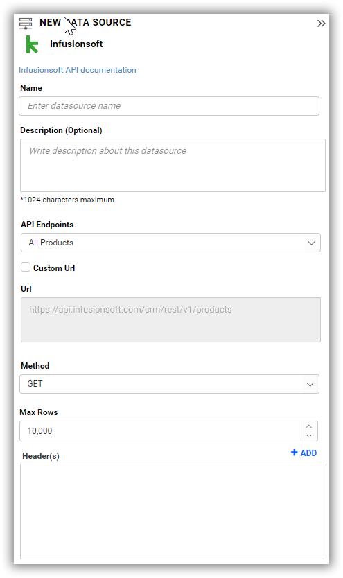Click the NEW DATA SOURCE heading

85,22
